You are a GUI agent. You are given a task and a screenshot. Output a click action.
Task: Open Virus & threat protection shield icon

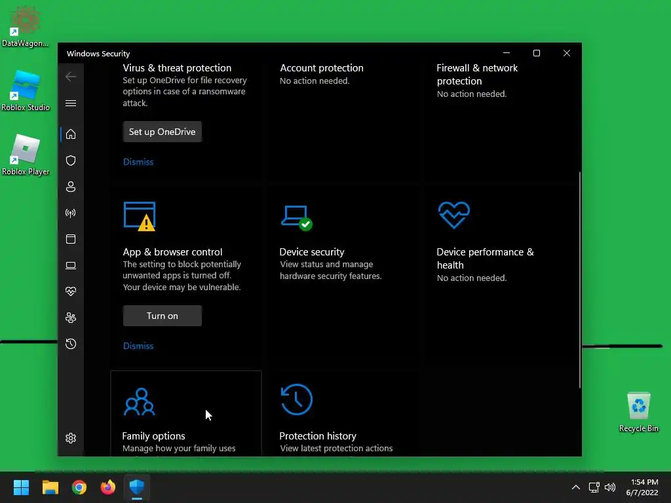pos(71,160)
